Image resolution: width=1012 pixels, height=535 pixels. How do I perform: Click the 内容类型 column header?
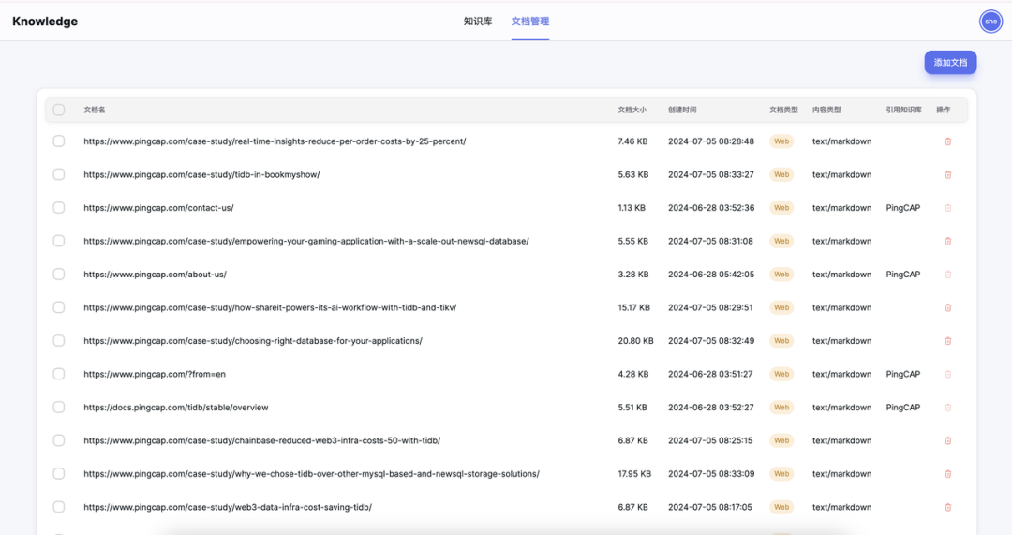(826, 110)
